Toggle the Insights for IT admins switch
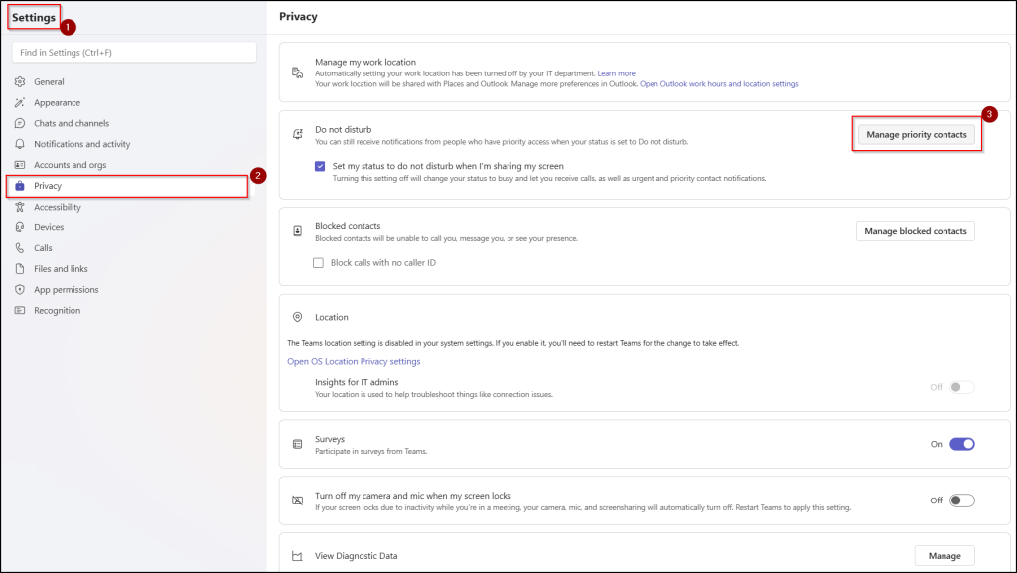This screenshot has height=573, width=1017. point(961,387)
